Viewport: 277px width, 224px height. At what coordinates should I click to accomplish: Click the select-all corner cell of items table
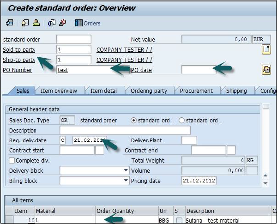(9, 211)
